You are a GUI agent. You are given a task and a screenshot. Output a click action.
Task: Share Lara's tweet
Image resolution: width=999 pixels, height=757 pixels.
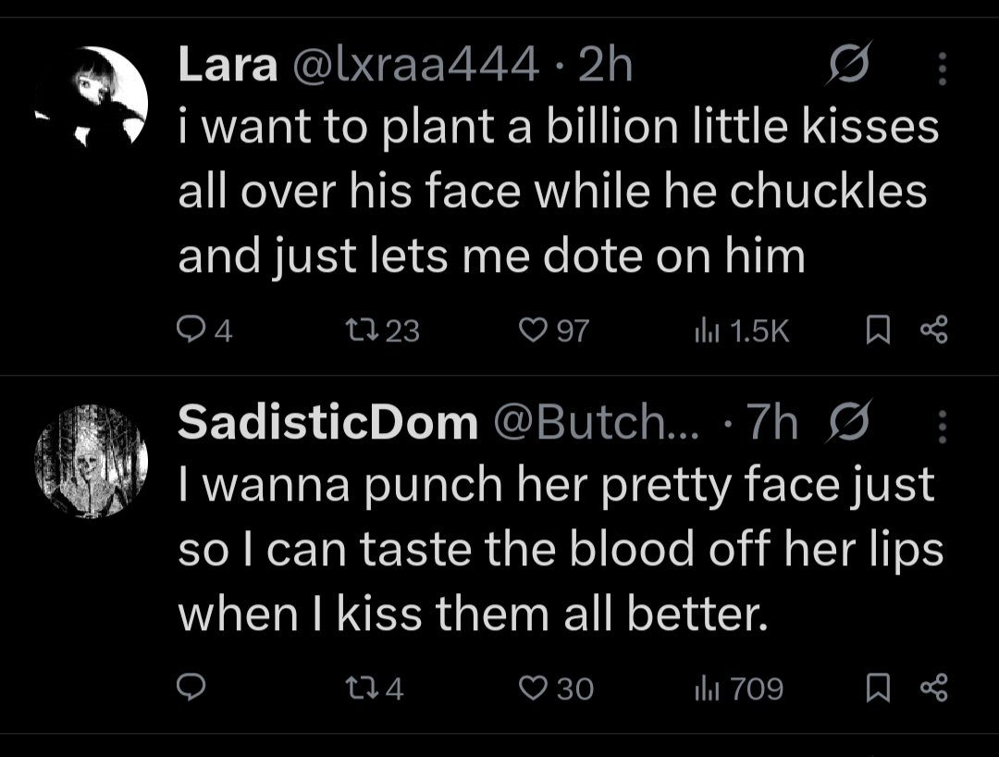tap(934, 330)
